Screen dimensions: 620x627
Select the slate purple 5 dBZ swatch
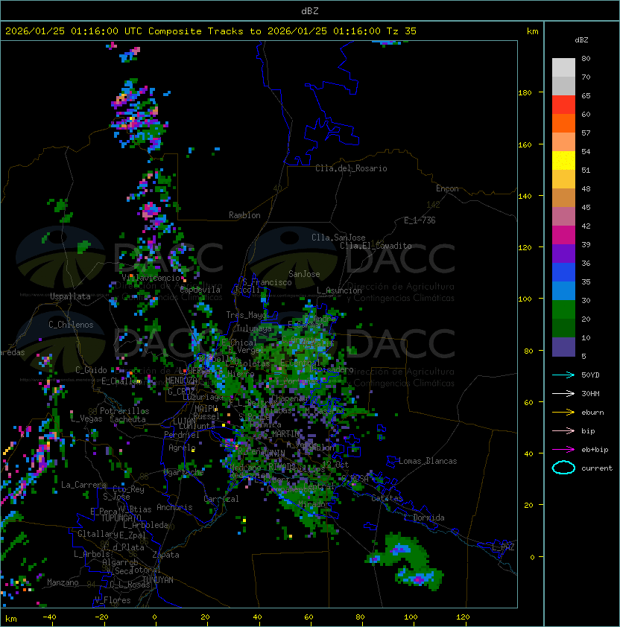(x=563, y=347)
